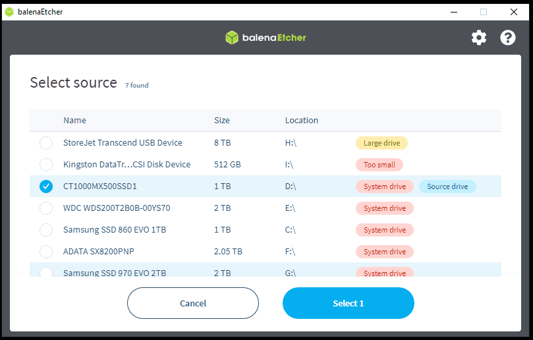Viewport: 533px width, 340px height.
Task: Select the StoreJet Transcend USB Device checkbox
Action: 46,143
